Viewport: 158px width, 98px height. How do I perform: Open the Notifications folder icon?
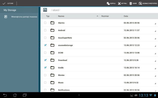coord(52,90)
